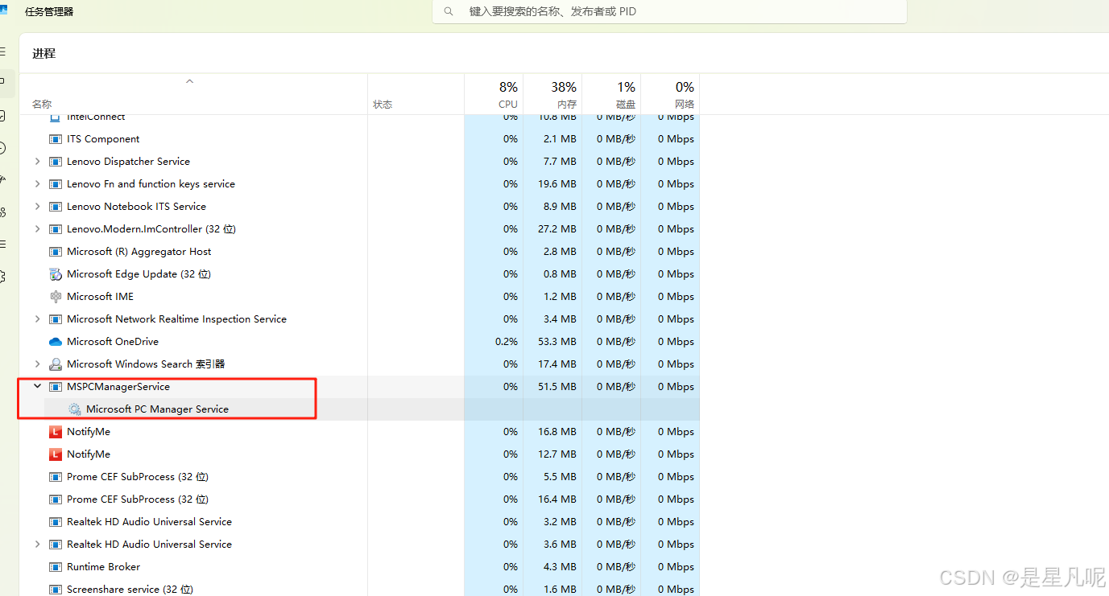Click the Microsoft Windows Search indexer icon
Image resolution: width=1109 pixels, height=596 pixels.
pyautogui.click(x=56, y=364)
